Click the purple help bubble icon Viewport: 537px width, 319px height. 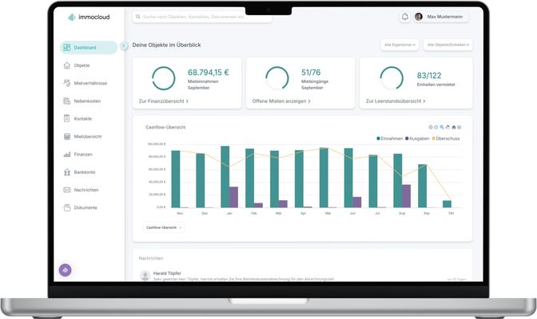click(x=66, y=270)
